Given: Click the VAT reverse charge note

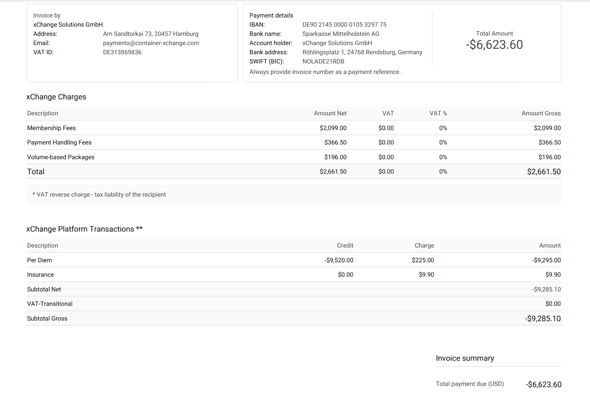Looking at the screenshot, I should 99,194.
